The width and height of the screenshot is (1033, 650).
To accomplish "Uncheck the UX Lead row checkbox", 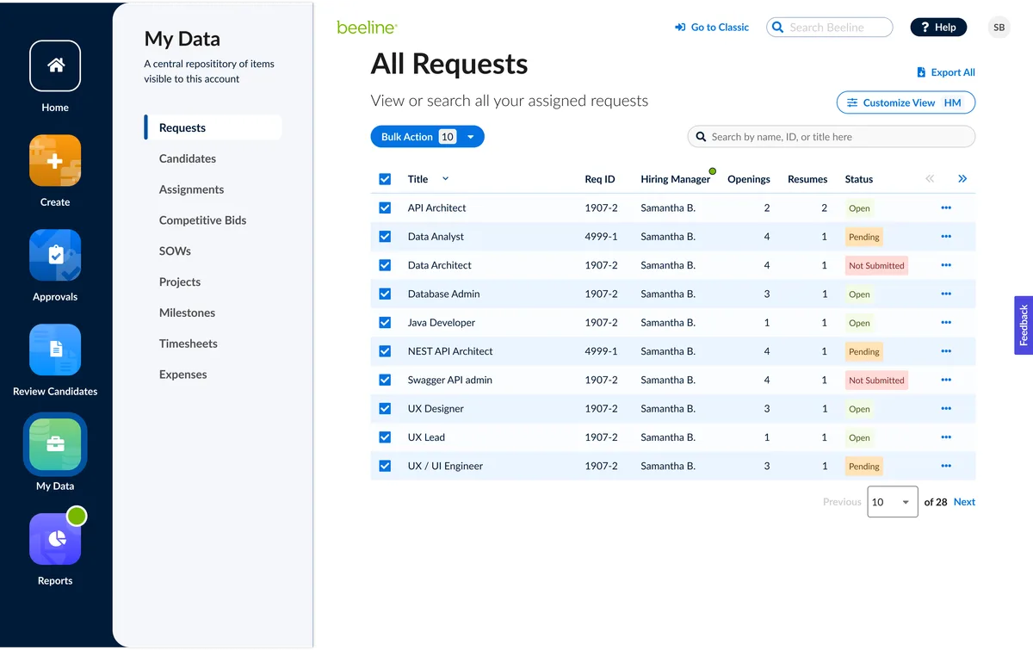I will point(385,437).
